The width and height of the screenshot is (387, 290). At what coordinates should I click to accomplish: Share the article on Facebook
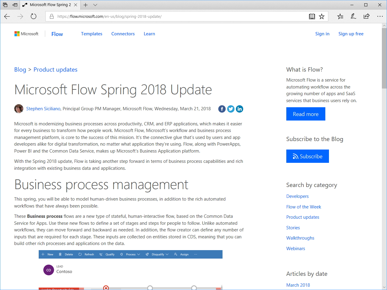[222, 109]
